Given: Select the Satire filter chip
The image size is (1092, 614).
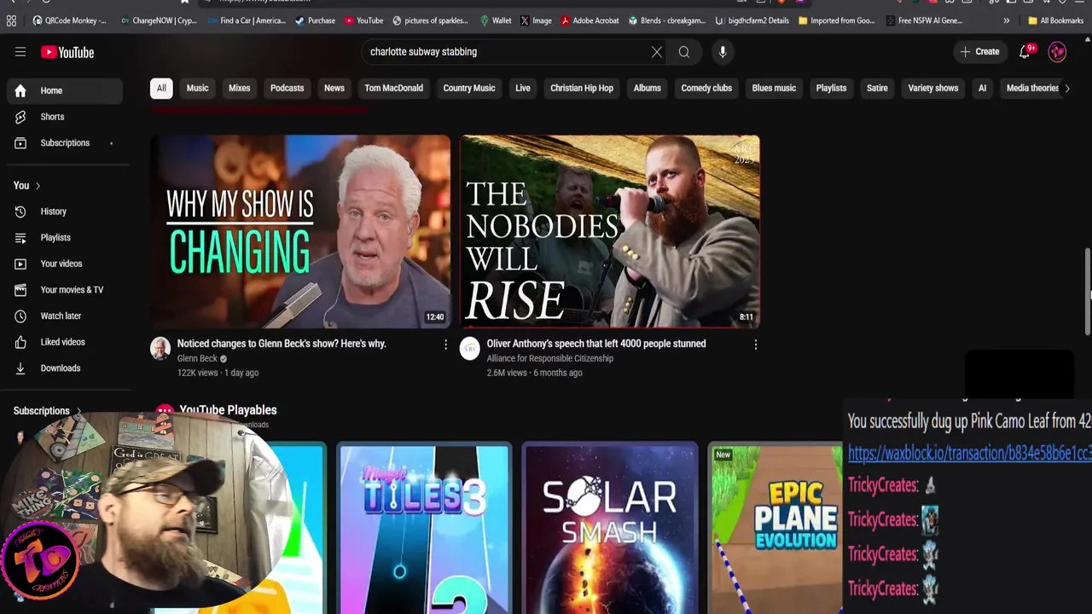Looking at the screenshot, I should tap(877, 88).
